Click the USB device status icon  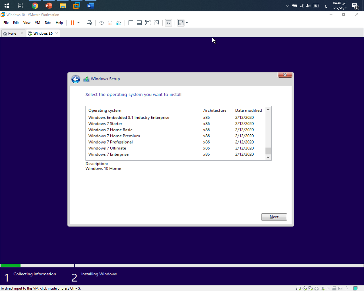[334, 288]
